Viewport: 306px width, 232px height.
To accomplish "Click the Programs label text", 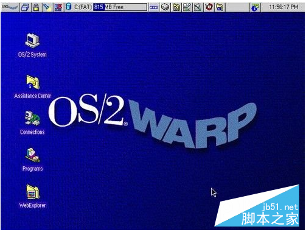I will (32, 169).
